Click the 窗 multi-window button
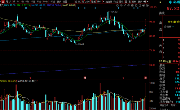The height and width of the screenshot is (110, 180). coord(130,1)
